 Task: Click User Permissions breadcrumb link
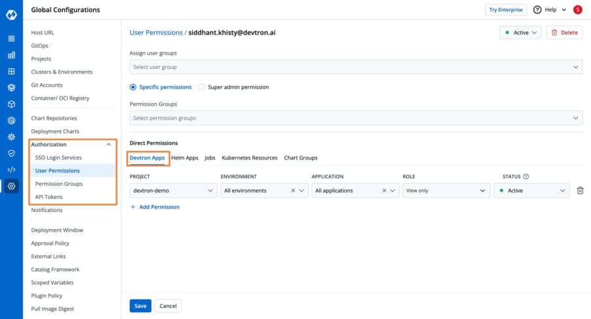156,33
